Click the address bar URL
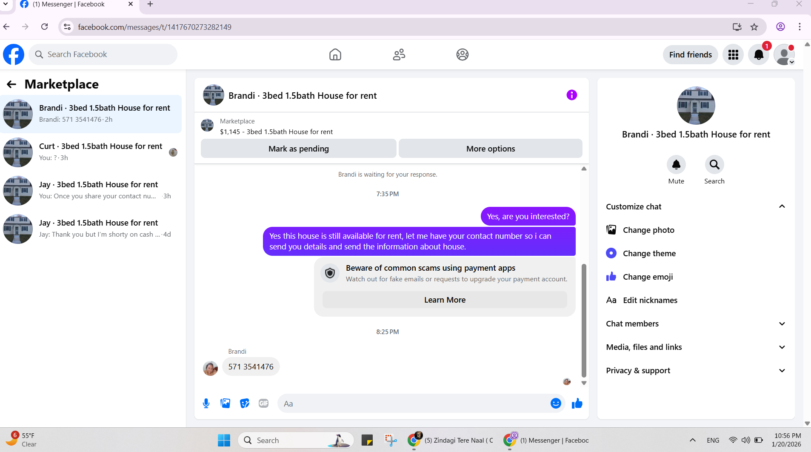Viewport: 811px width, 452px height. point(155,27)
